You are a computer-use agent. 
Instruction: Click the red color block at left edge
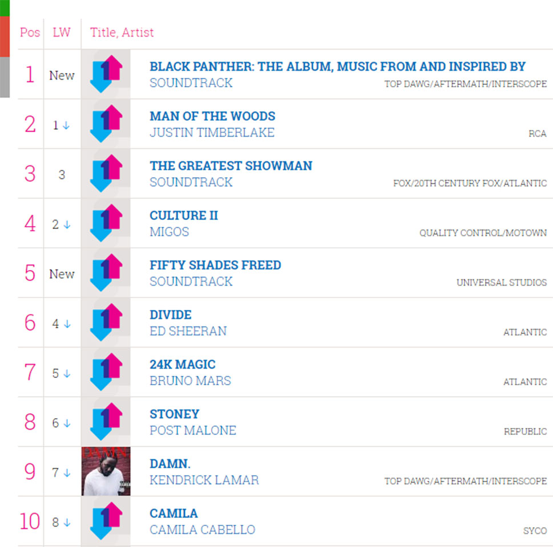5,36
